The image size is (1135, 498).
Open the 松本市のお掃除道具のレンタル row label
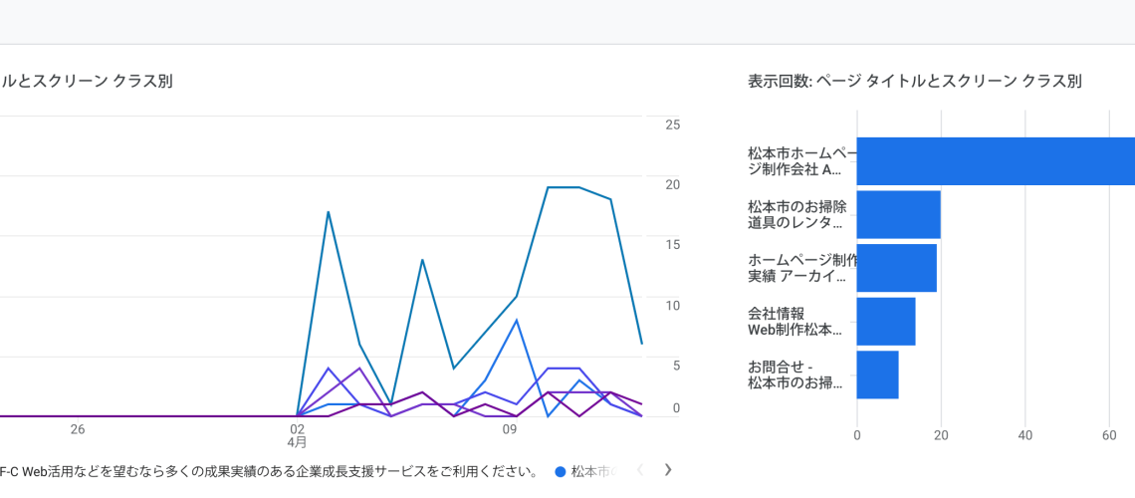pos(796,214)
